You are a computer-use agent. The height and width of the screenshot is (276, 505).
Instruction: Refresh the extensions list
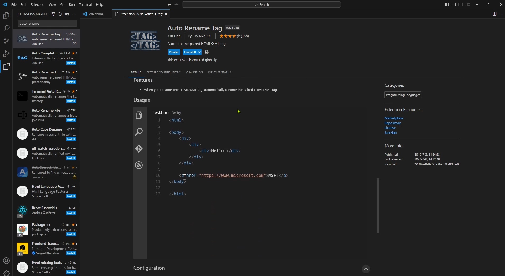[x=60, y=14]
